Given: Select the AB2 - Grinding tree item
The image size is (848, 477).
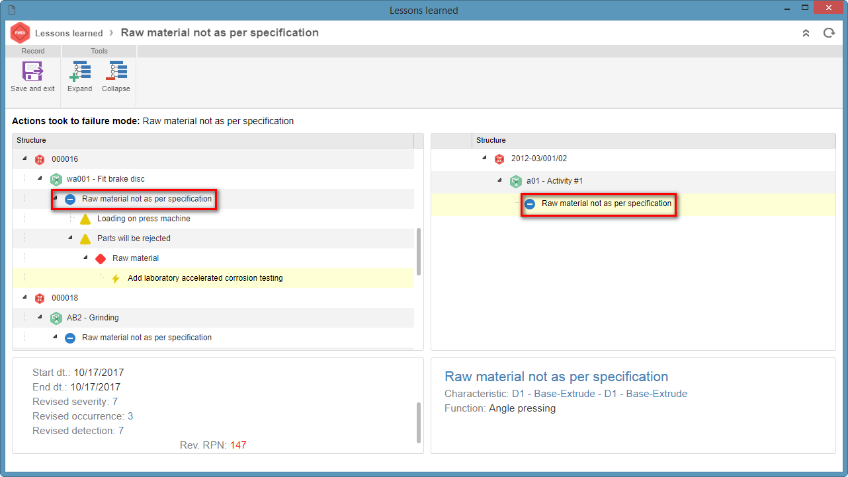Looking at the screenshot, I should pyautogui.click(x=93, y=318).
